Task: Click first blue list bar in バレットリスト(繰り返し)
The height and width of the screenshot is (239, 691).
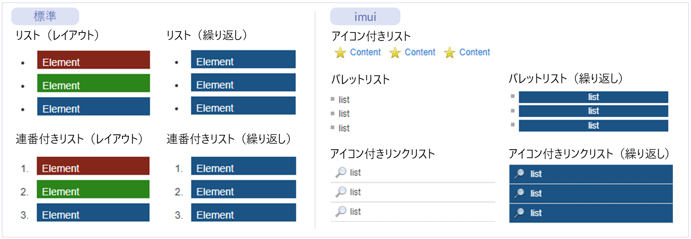Action: 593,97
